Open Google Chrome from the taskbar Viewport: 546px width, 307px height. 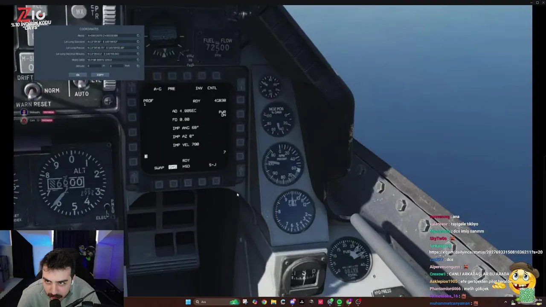[264, 302]
